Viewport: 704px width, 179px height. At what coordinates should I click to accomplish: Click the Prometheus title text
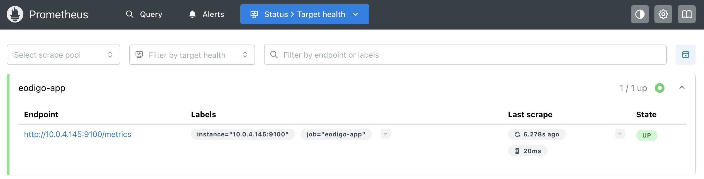point(58,14)
